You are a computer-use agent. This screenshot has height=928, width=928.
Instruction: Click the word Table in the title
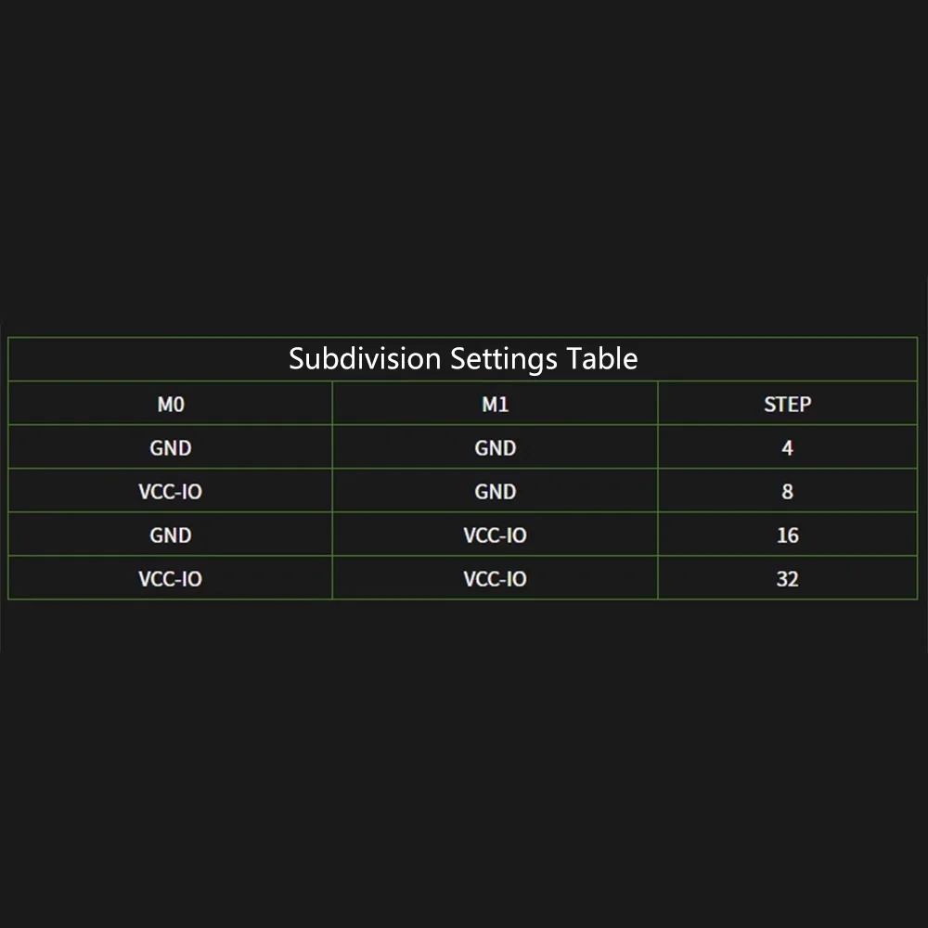tap(605, 358)
